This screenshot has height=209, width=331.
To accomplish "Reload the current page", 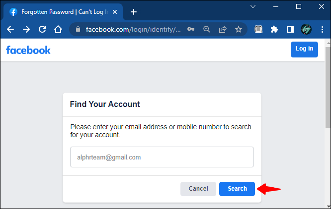I will pyautogui.click(x=42, y=29).
